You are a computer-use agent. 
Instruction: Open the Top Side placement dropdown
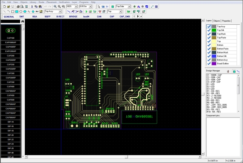tap(129, 6)
